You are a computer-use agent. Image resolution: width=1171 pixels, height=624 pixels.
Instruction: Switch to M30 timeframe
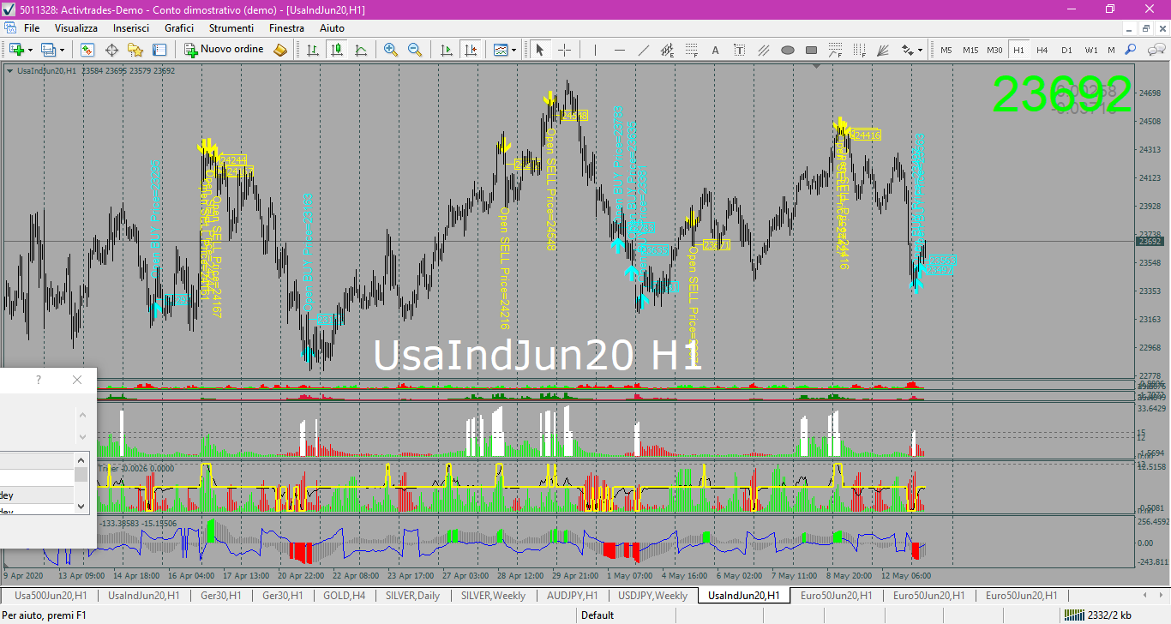994,50
